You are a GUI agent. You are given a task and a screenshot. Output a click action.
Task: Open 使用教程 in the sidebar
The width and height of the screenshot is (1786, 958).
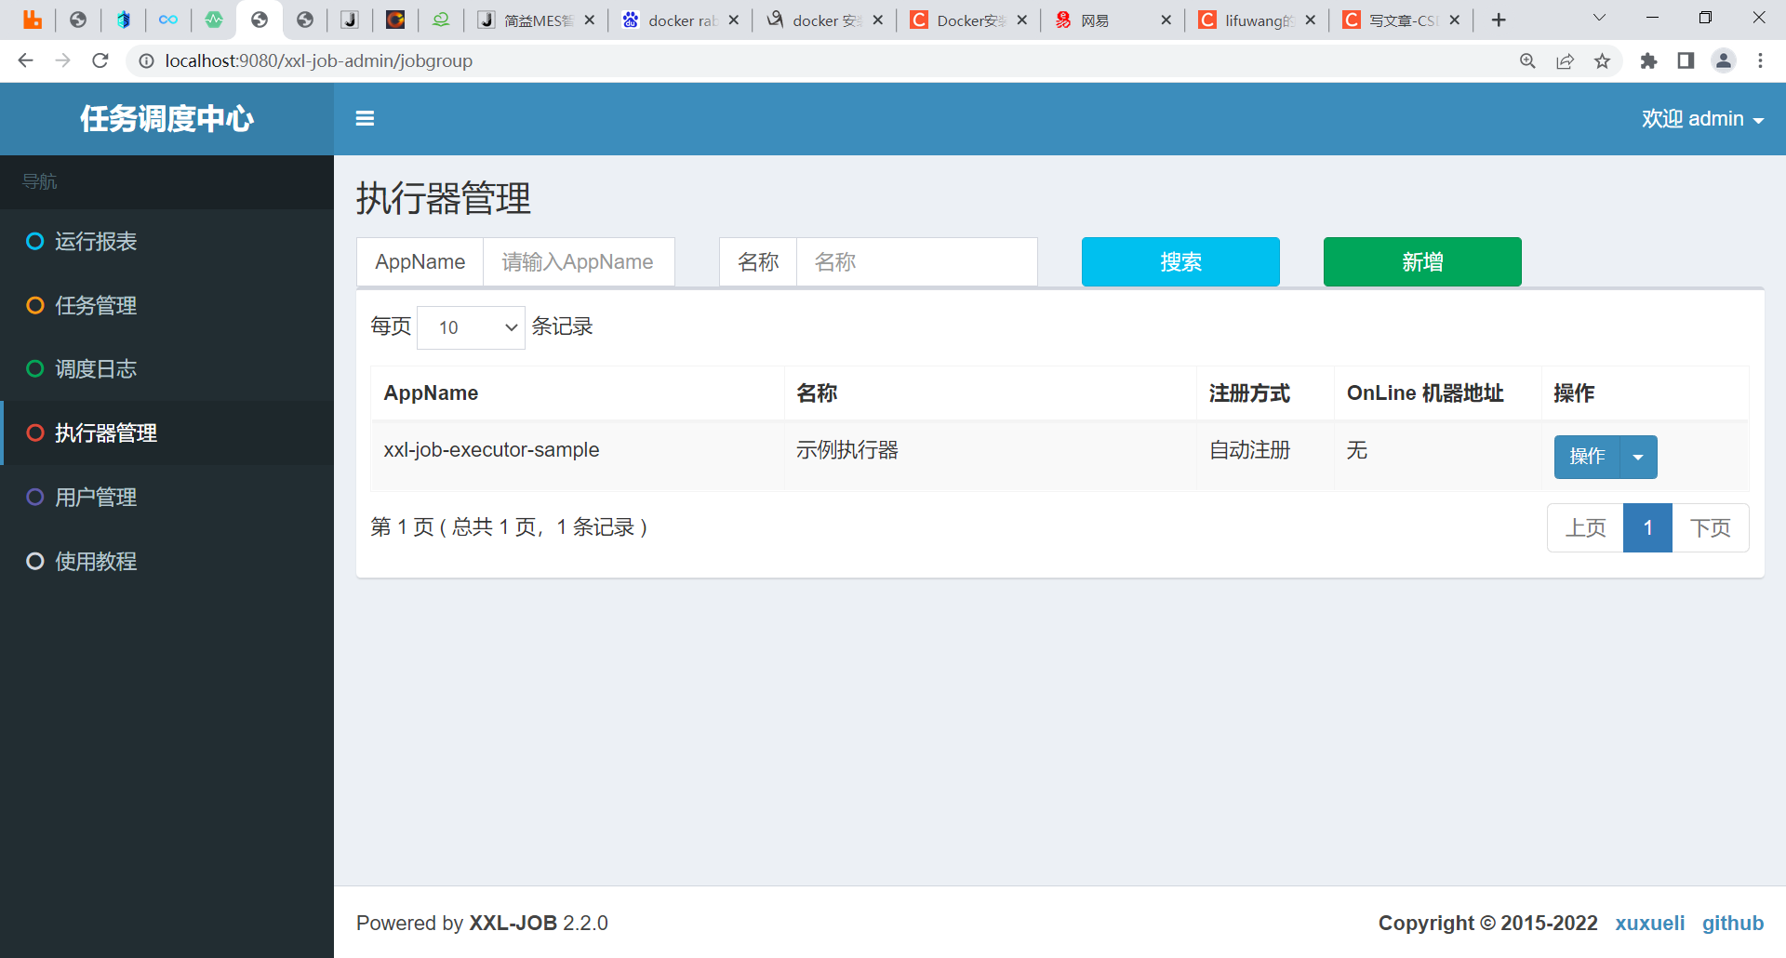coord(167,562)
